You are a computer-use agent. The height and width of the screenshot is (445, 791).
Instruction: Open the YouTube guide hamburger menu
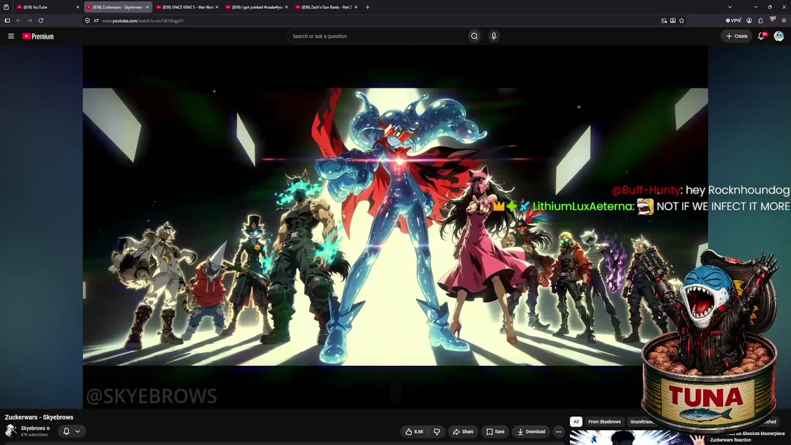(11, 36)
